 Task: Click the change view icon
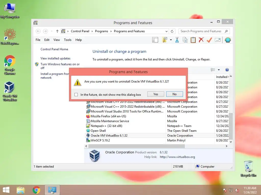pos(213,70)
